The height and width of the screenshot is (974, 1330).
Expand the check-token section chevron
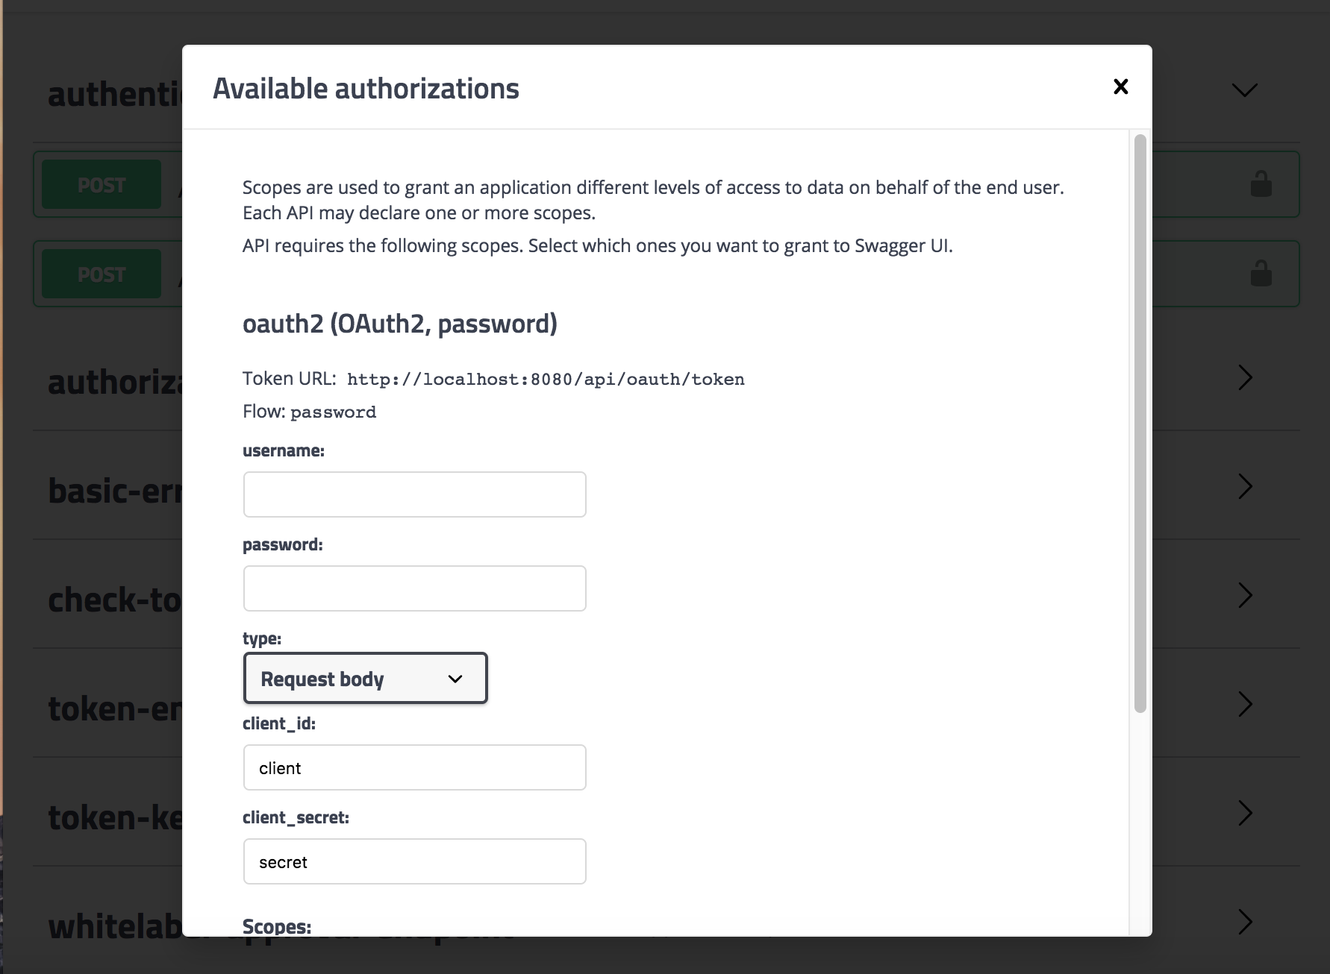click(x=1244, y=595)
